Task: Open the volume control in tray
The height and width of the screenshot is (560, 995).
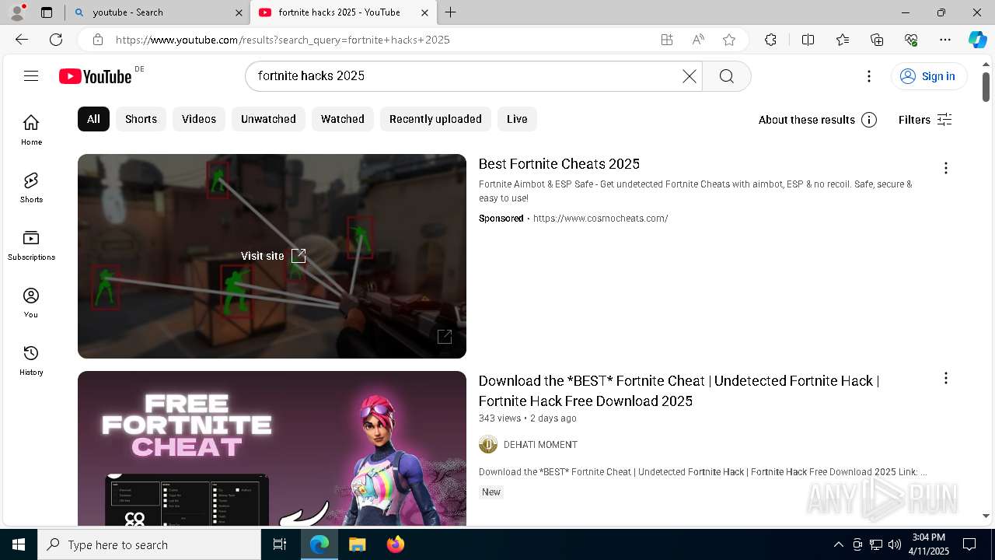Action: [894, 544]
